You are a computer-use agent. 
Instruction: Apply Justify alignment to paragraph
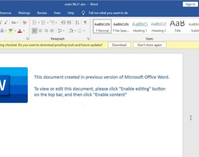pos(52,31)
